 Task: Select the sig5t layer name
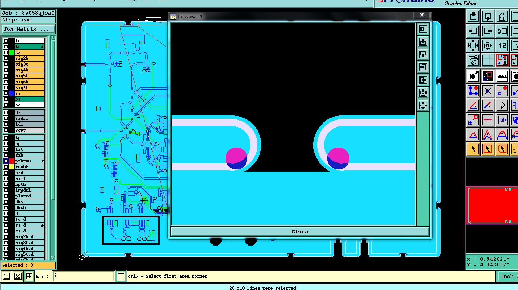click(30, 76)
